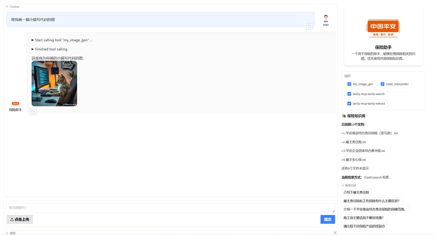
Task: Uncheck the my_image_gen plugin checkbox
Action: (x=349, y=84)
